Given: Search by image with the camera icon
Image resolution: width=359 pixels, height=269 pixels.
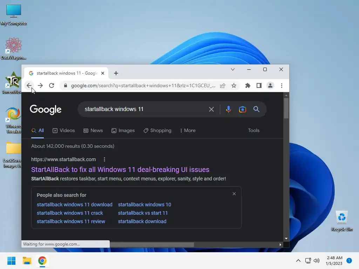Looking at the screenshot, I should tap(243, 109).
